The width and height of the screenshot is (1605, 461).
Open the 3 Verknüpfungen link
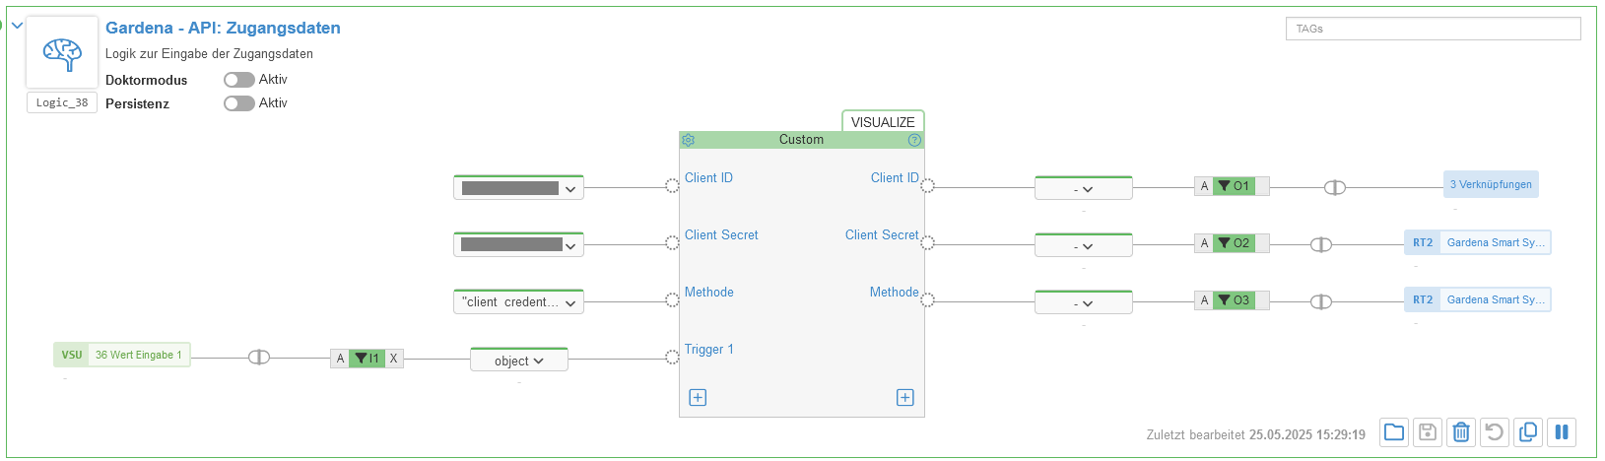[1491, 184]
